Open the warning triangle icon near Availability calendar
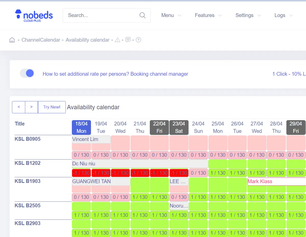The height and width of the screenshot is (237, 306). [118, 40]
